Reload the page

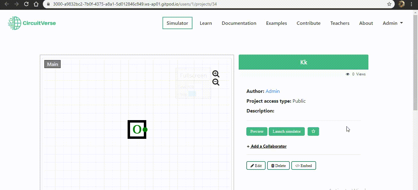click(x=26, y=4)
